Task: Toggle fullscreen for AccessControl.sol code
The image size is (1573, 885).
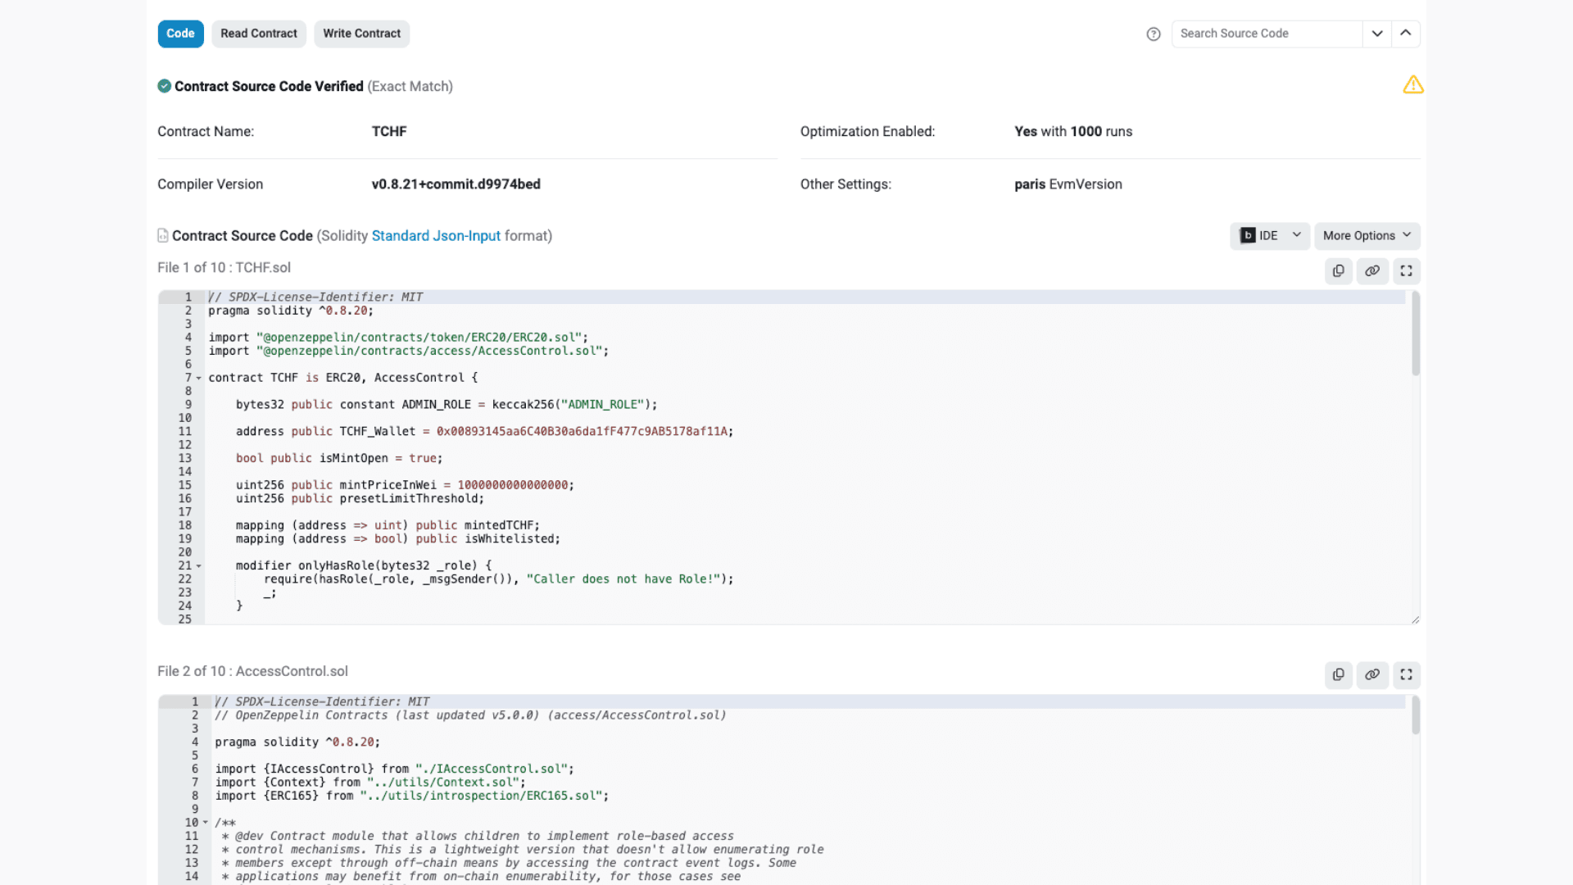Action: (x=1406, y=674)
